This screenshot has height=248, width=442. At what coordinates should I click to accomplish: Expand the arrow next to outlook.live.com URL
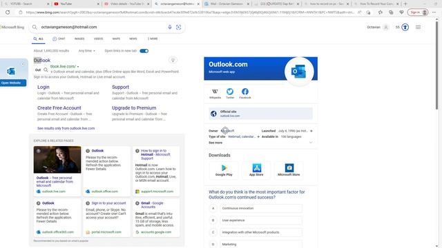pos(78,67)
